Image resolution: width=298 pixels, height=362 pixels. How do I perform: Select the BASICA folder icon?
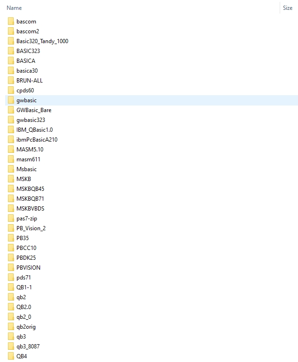point(11,60)
